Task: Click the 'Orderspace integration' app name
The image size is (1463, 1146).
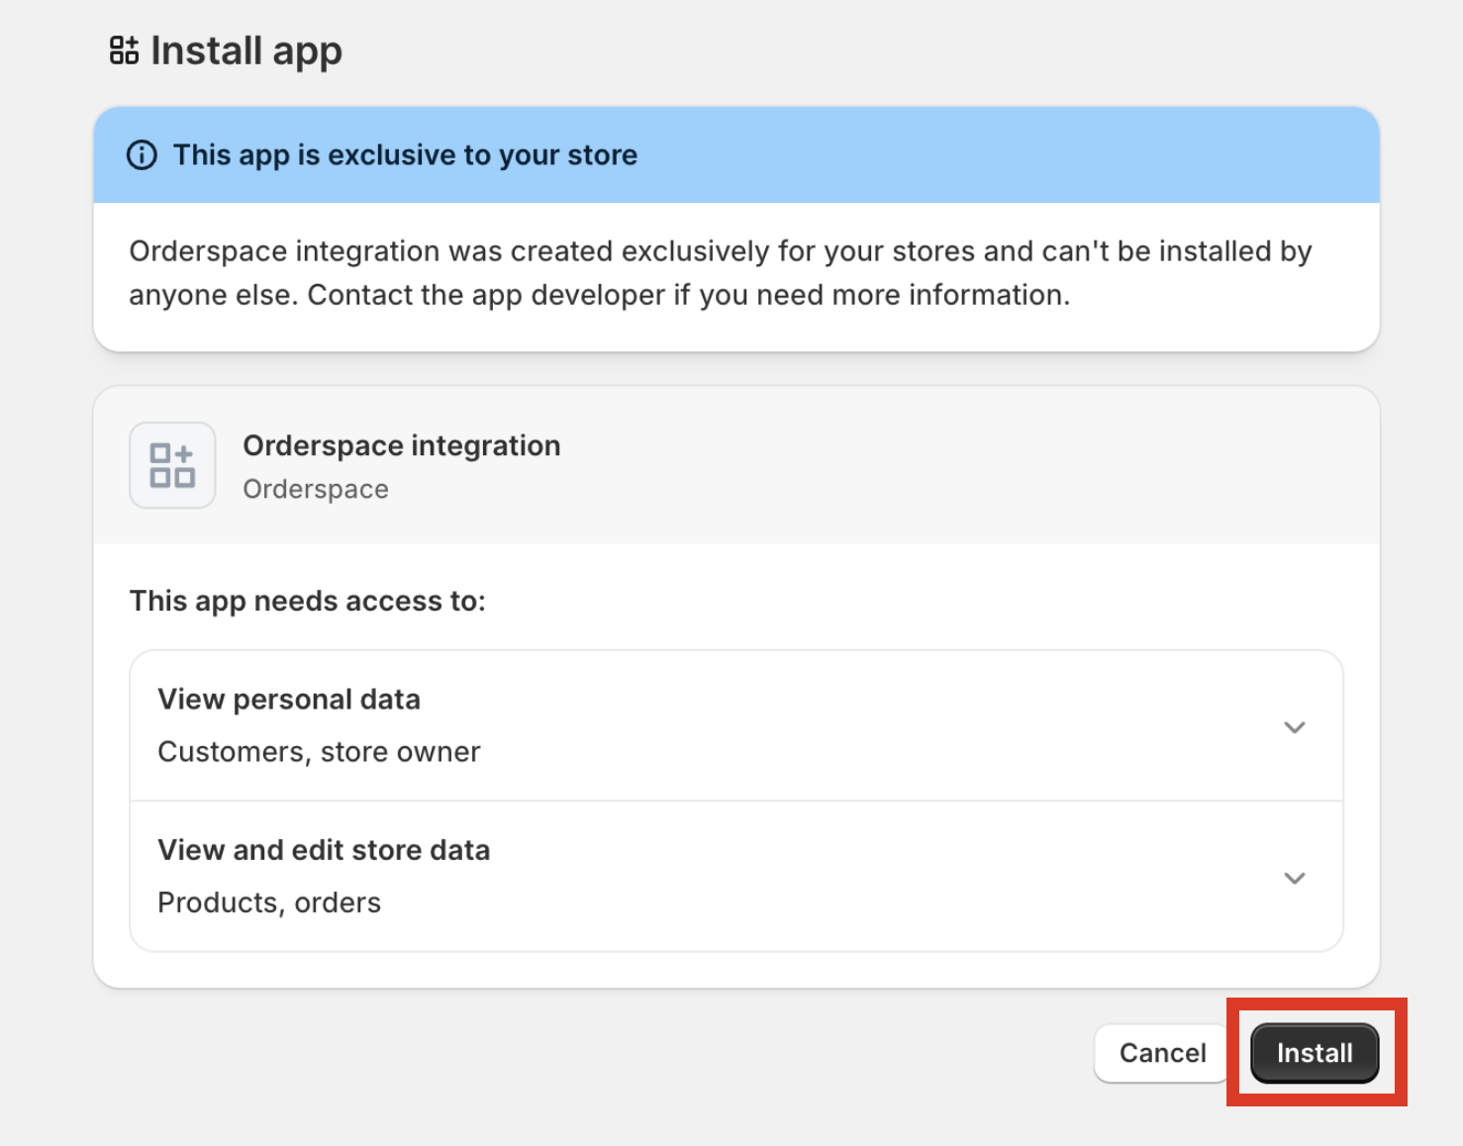Action: (402, 446)
